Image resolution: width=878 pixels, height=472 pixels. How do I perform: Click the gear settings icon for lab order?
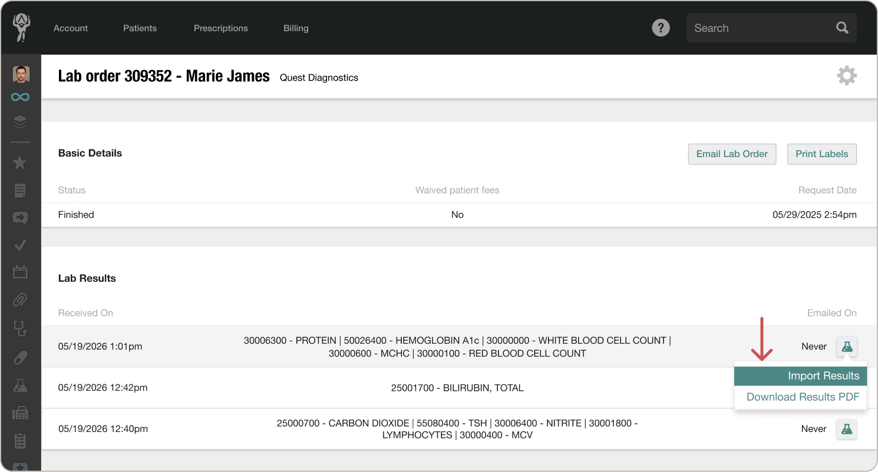click(847, 76)
